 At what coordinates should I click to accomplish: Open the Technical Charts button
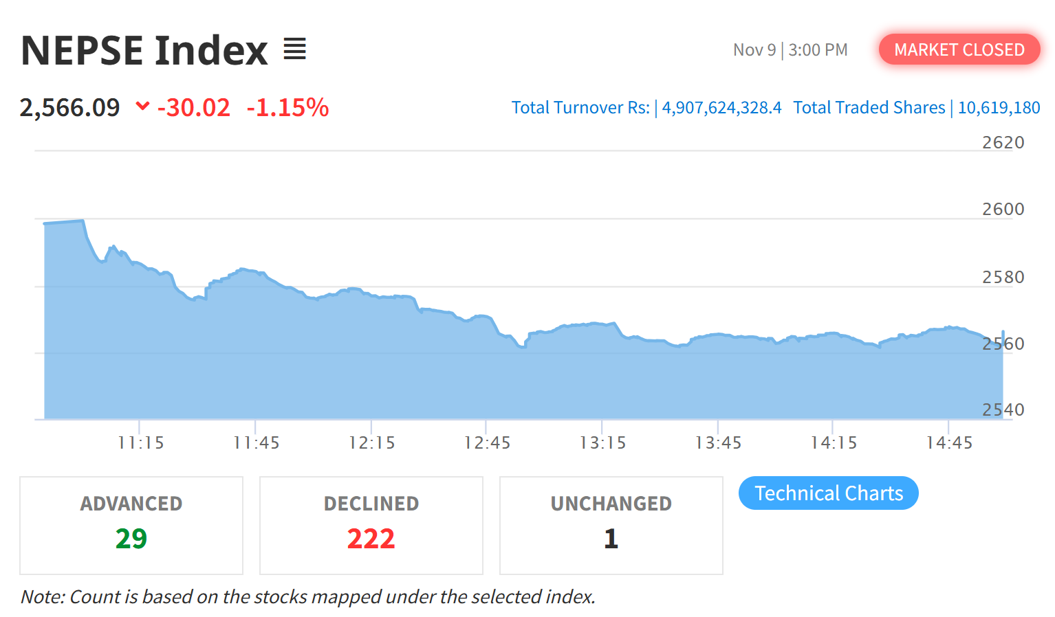[828, 493]
